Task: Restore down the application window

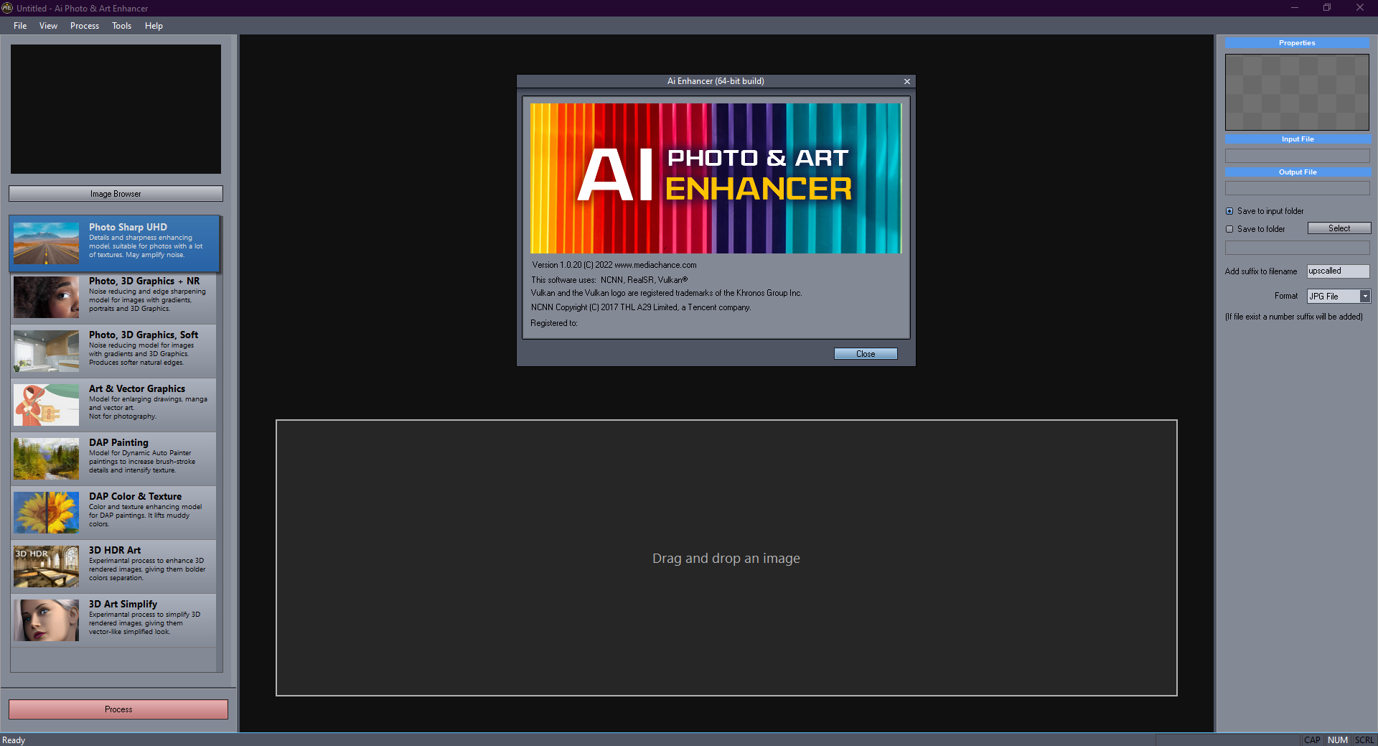Action: [1327, 8]
